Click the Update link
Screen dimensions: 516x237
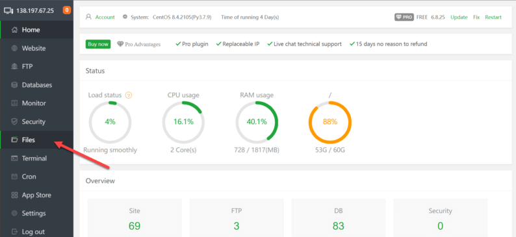[x=459, y=17]
